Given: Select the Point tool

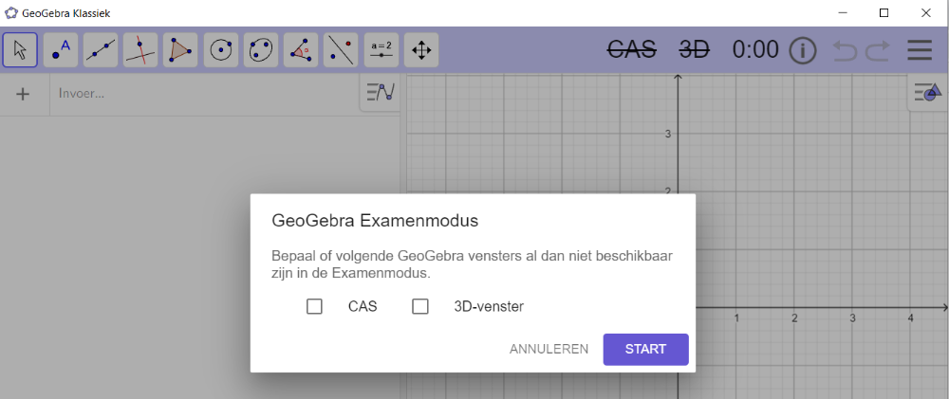Looking at the screenshot, I should click(61, 49).
